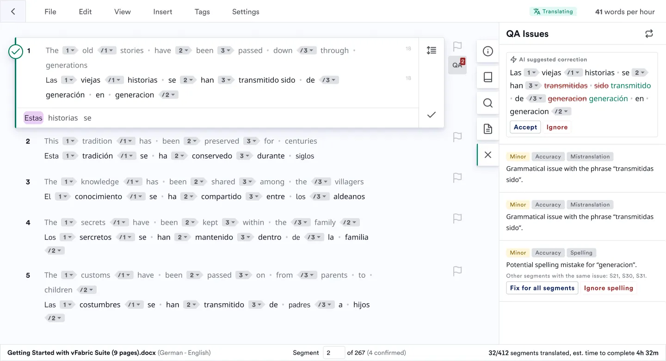666x361 pixels.
Task: Open the search icon in the right sidebar
Action: (487, 103)
